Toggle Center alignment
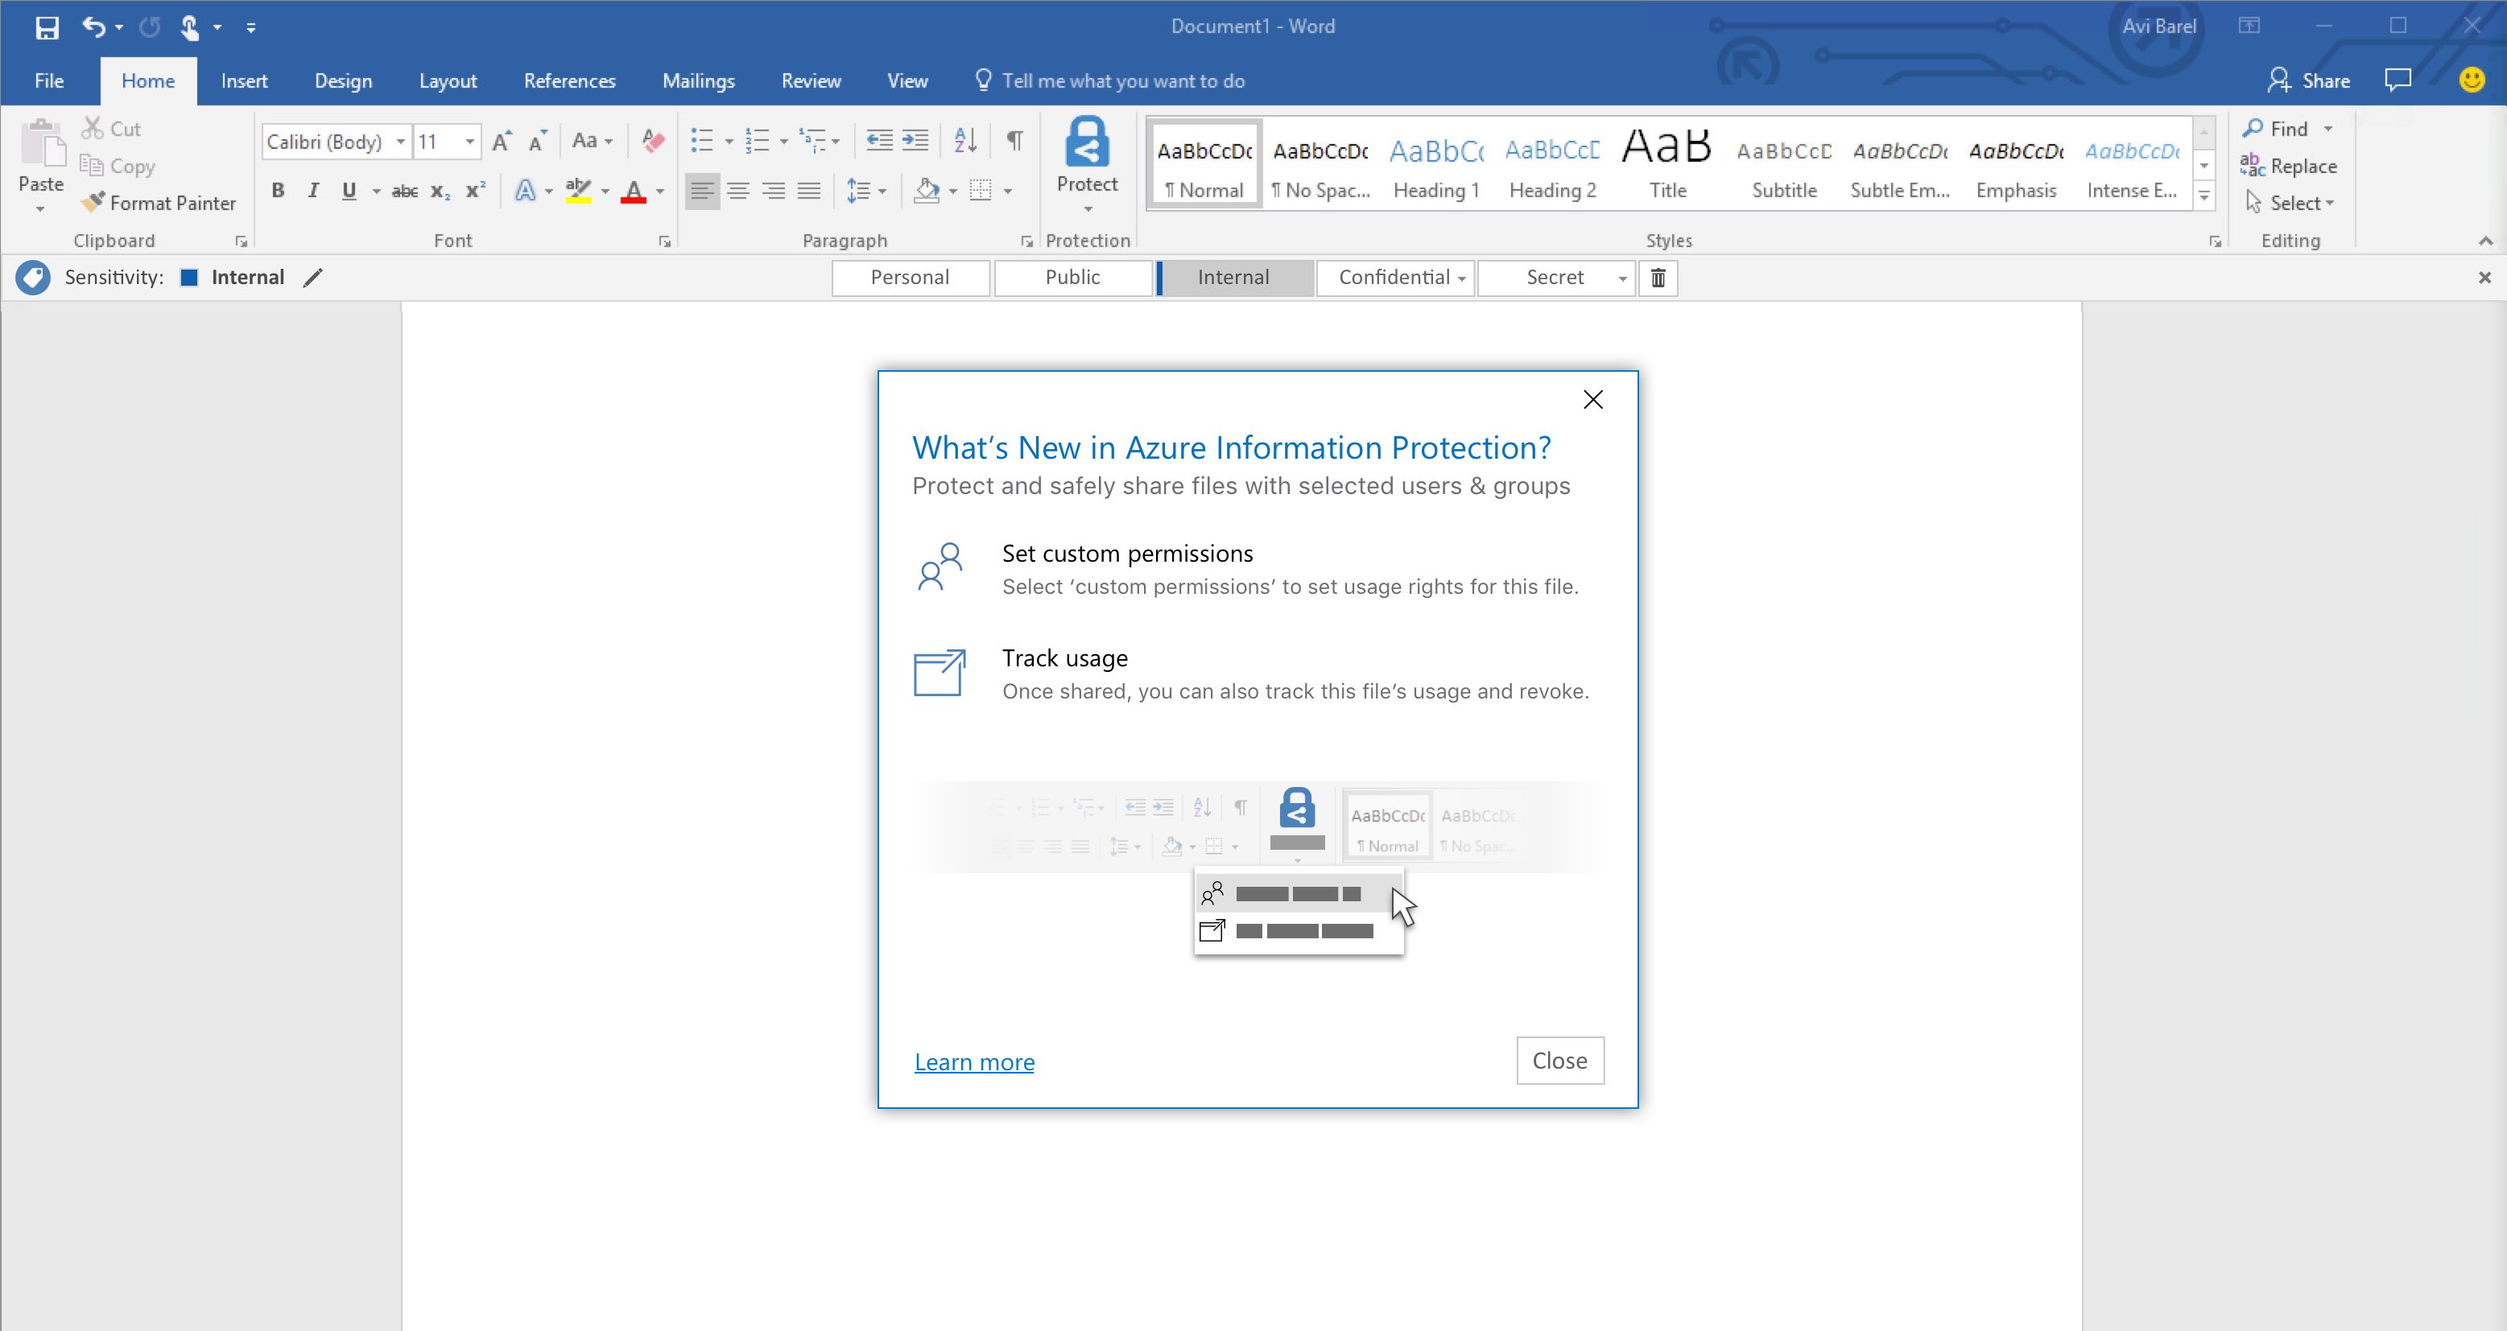Viewport: 2507px width, 1331px height. (739, 191)
